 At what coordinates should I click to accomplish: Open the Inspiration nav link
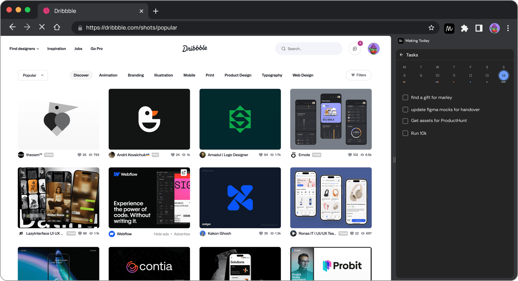(x=57, y=49)
